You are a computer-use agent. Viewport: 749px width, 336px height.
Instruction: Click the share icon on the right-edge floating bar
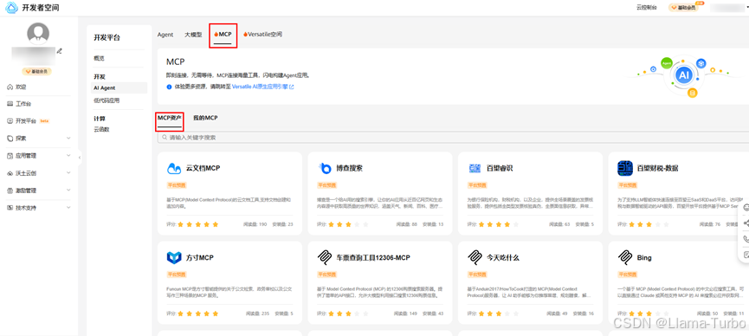(746, 223)
